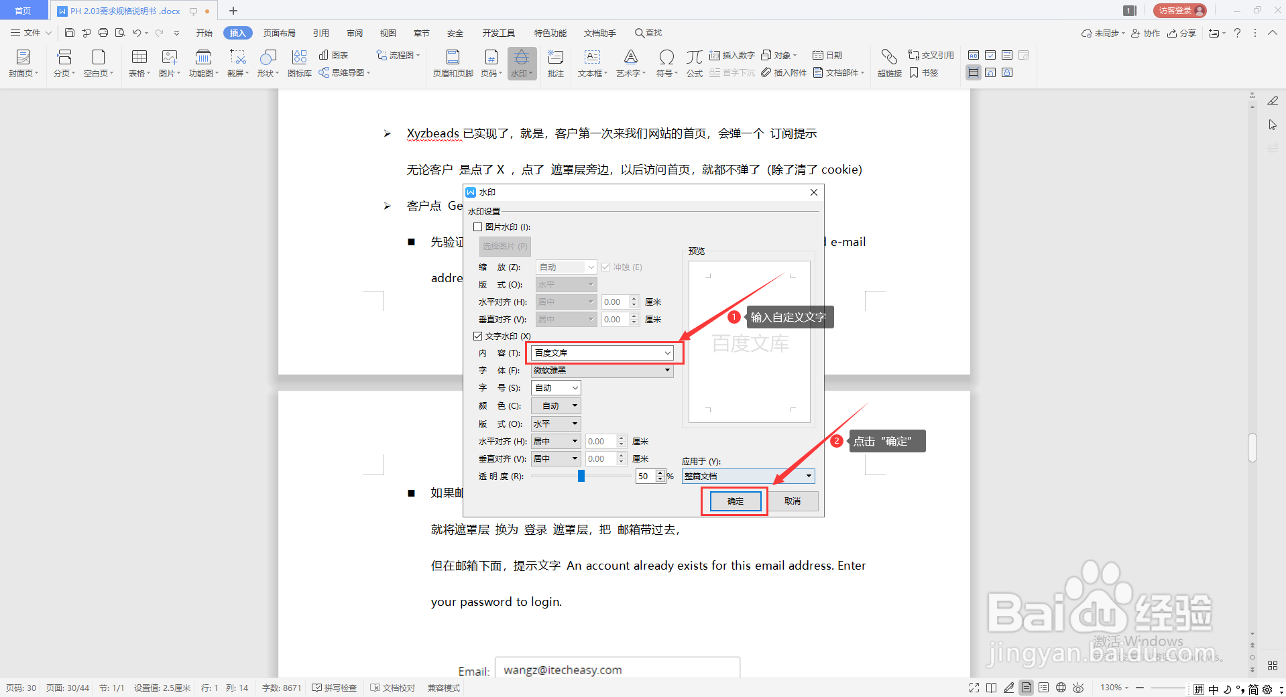Viewport: 1286px width, 697px height.
Task: Click the Home (首页) tab
Action: click(x=23, y=11)
